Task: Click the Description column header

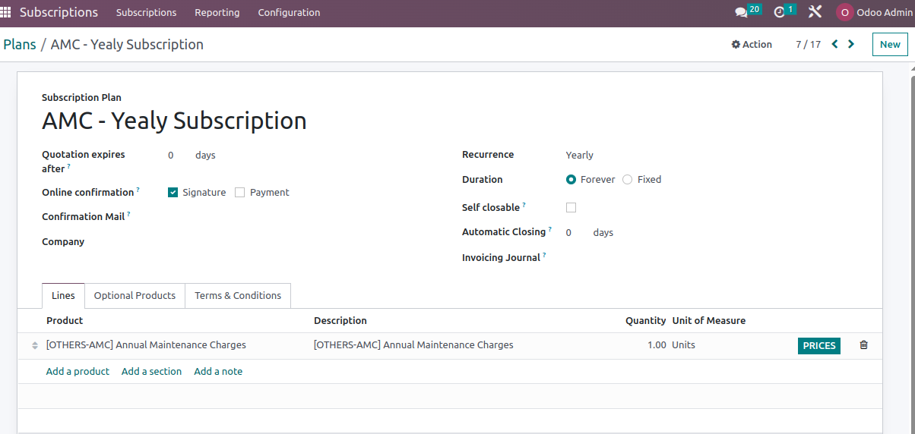Action: 340,320
